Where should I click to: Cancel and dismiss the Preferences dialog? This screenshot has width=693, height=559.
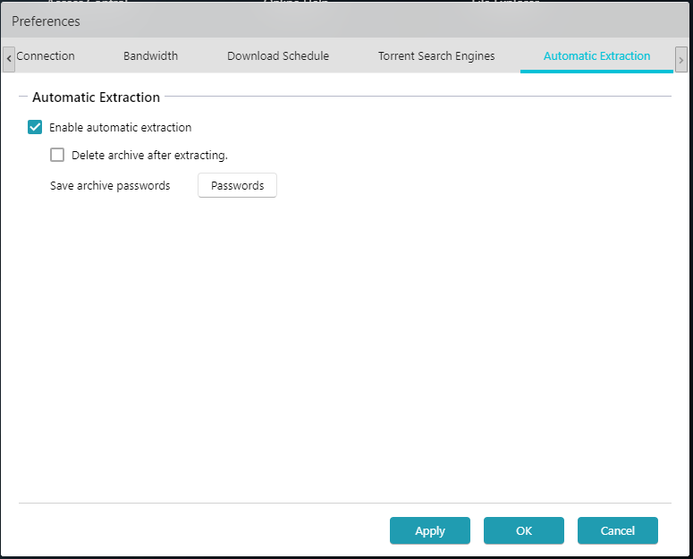point(618,530)
